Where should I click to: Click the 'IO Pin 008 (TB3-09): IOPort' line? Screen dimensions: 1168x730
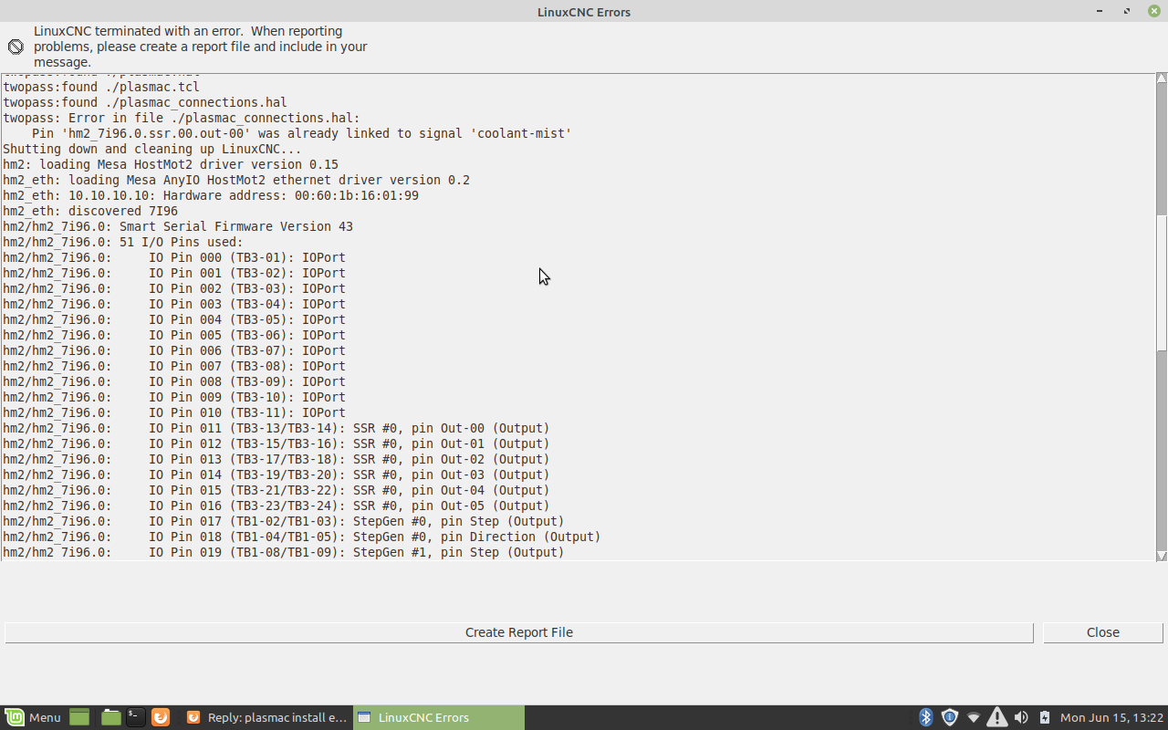coord(174,381)
